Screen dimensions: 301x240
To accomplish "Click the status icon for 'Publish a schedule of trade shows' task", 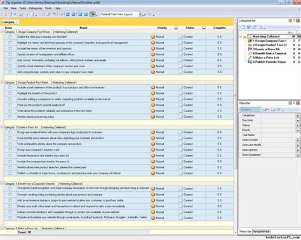I will tap(181, 173).
